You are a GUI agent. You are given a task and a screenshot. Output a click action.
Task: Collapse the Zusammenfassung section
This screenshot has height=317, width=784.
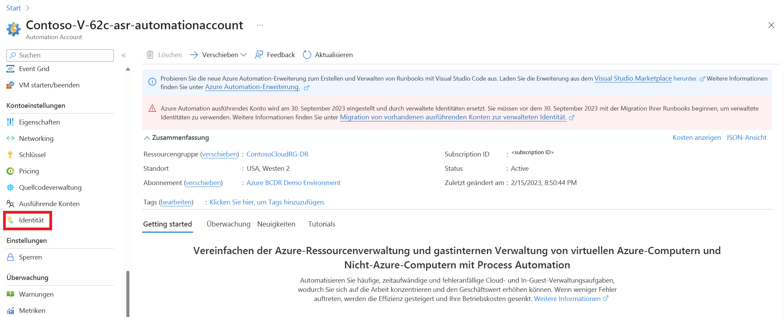[x=147, y=138]
